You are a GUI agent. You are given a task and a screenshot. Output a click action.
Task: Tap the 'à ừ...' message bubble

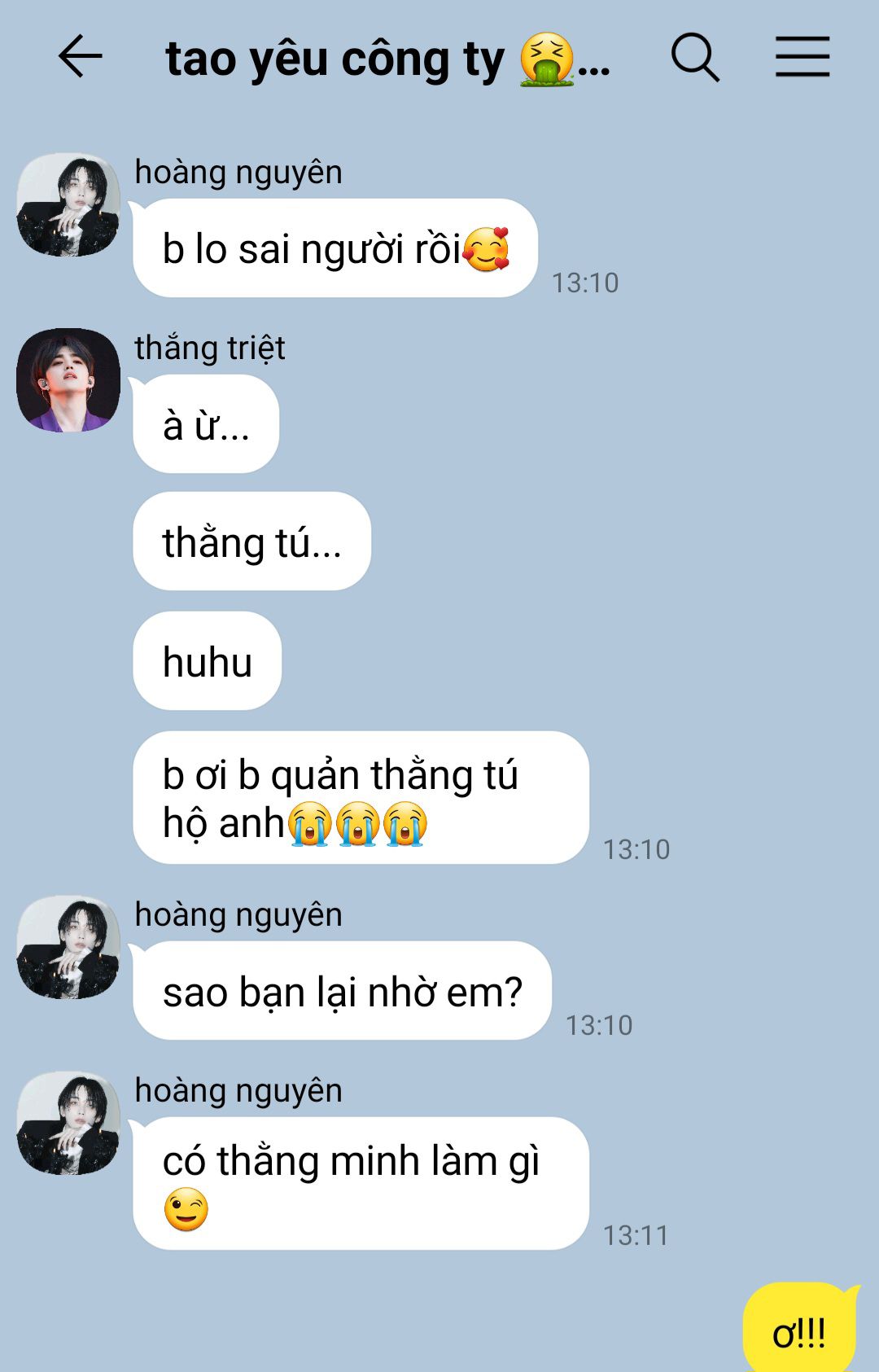point(206,424)
